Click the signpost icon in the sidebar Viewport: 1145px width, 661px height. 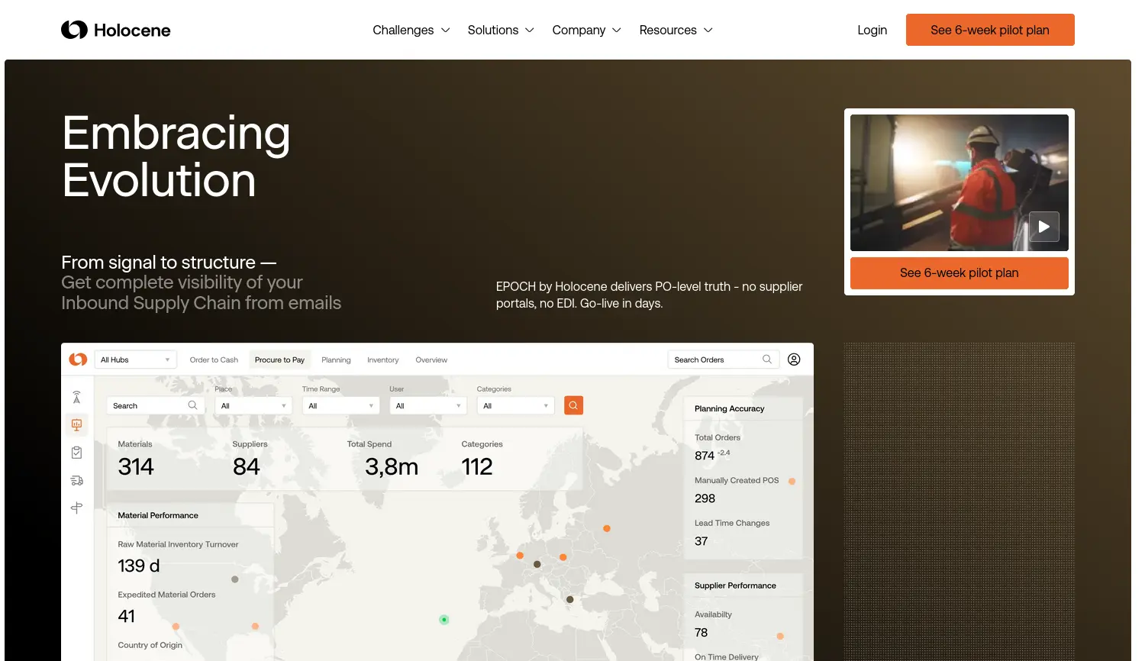[76, 508]
